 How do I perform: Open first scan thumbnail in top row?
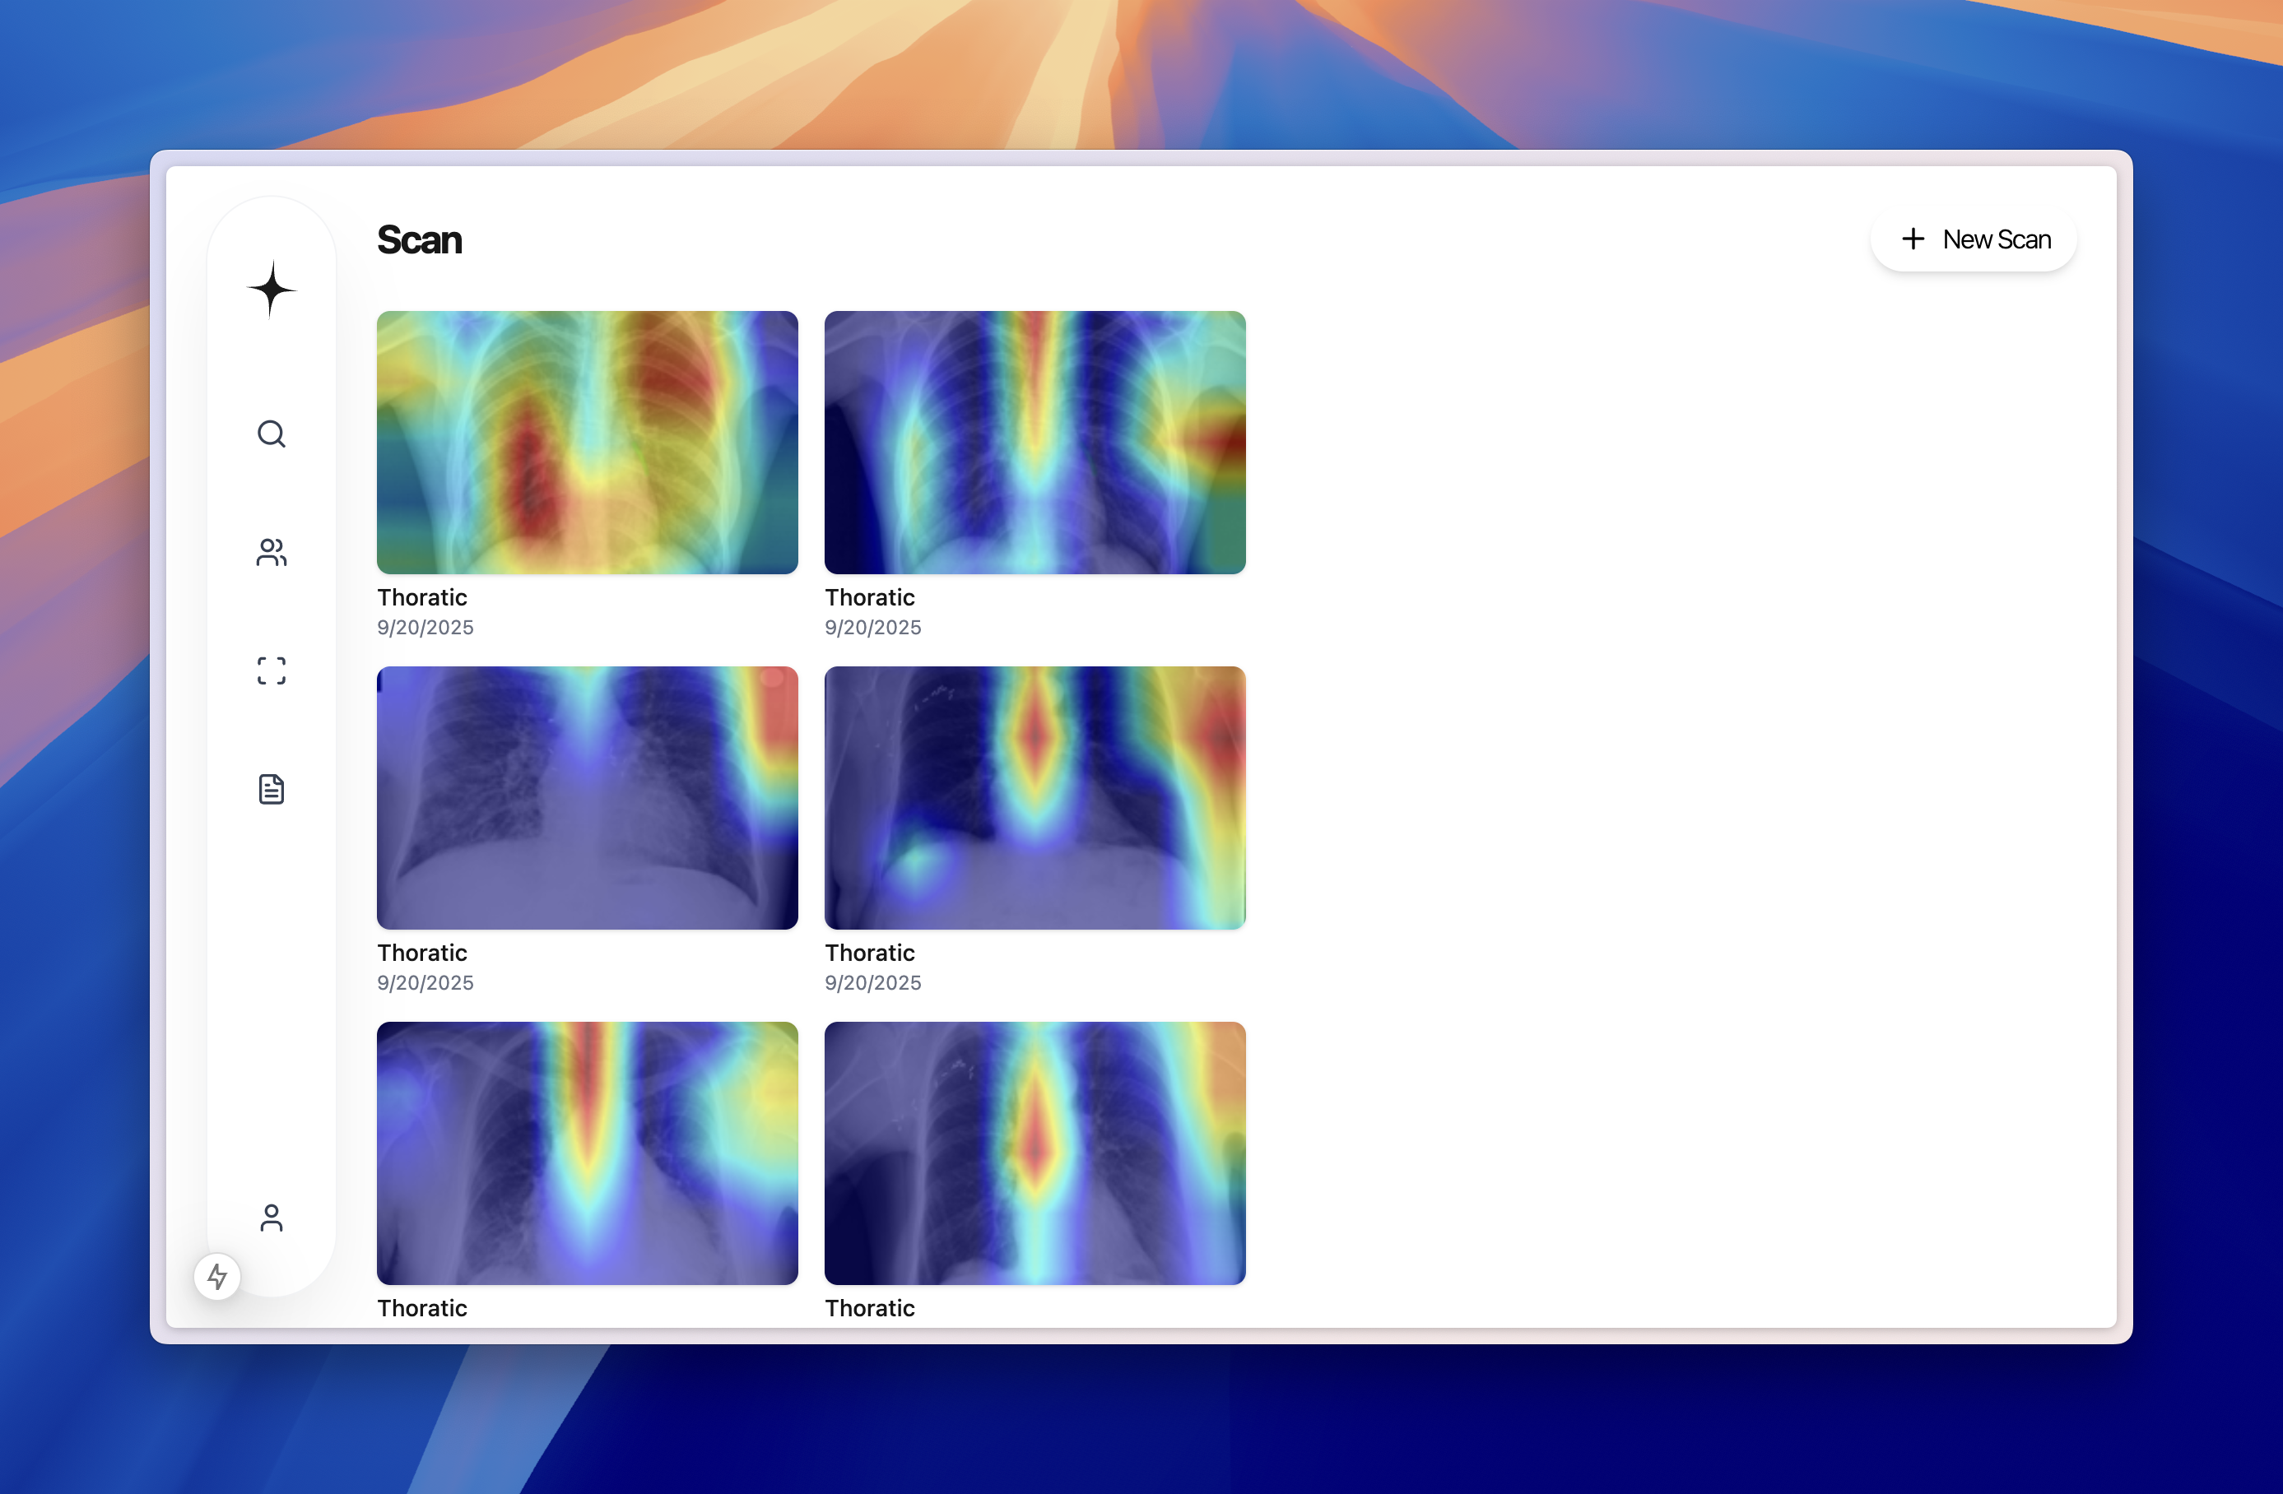click(587, 442)
